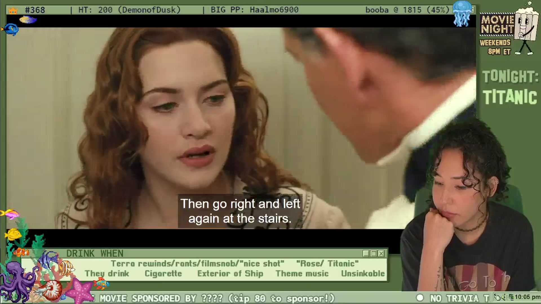Click the "Cigarette" drink rule
The image size is (541, 304).
point(163,274)
